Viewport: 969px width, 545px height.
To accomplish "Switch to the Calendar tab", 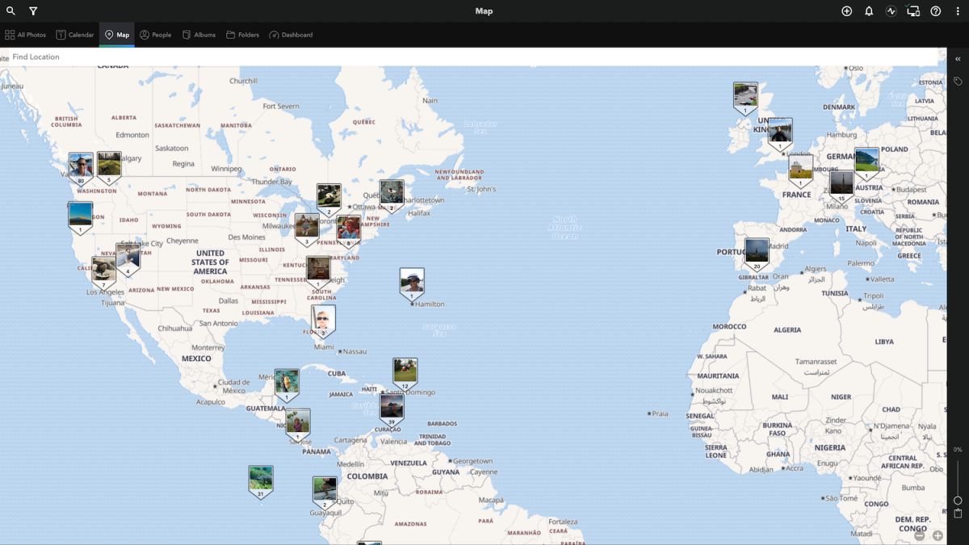I will click(x=74, y=35).
